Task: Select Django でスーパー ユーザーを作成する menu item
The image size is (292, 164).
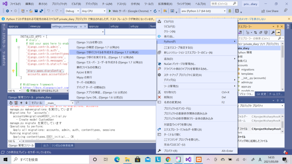Action: 112,62
